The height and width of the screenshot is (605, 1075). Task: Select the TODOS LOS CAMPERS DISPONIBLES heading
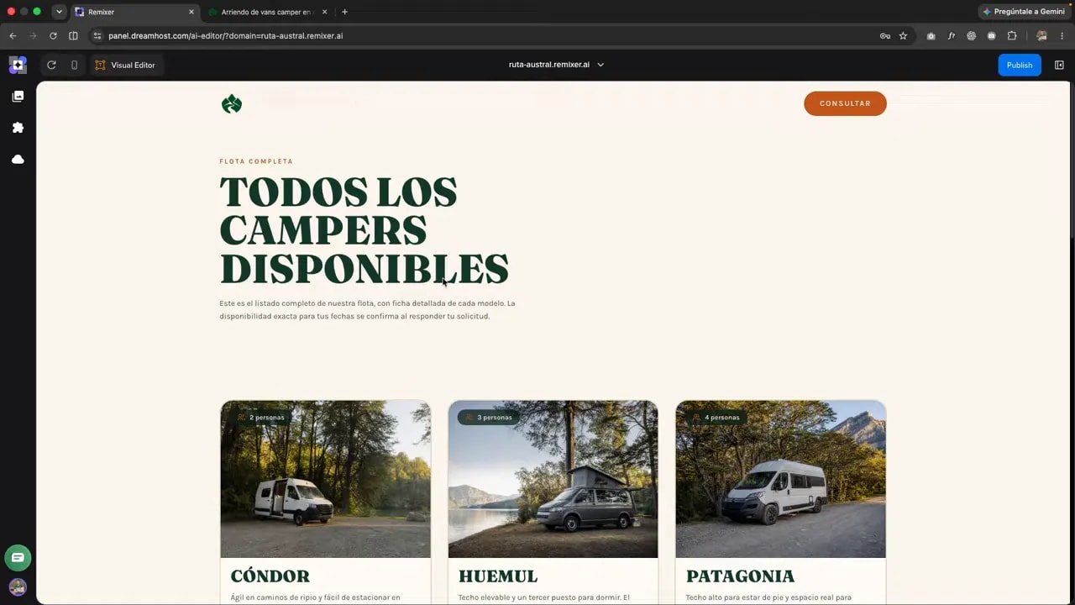364,231
